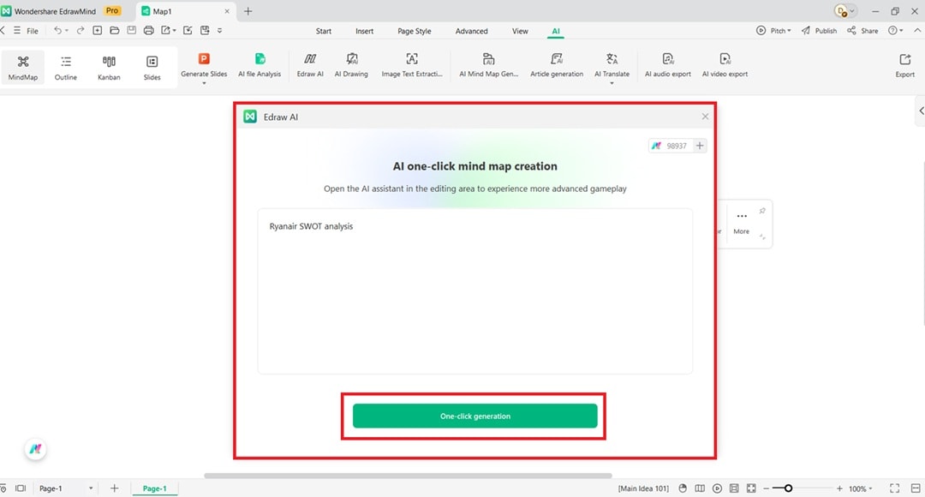
Task: Collapse the ribbon with the top-right chevron
Action: coord(917,30)
